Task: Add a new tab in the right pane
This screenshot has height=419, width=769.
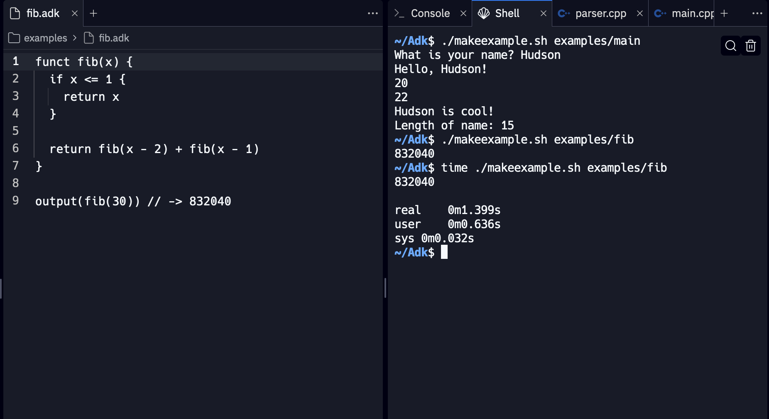Action: pos(724,13)
